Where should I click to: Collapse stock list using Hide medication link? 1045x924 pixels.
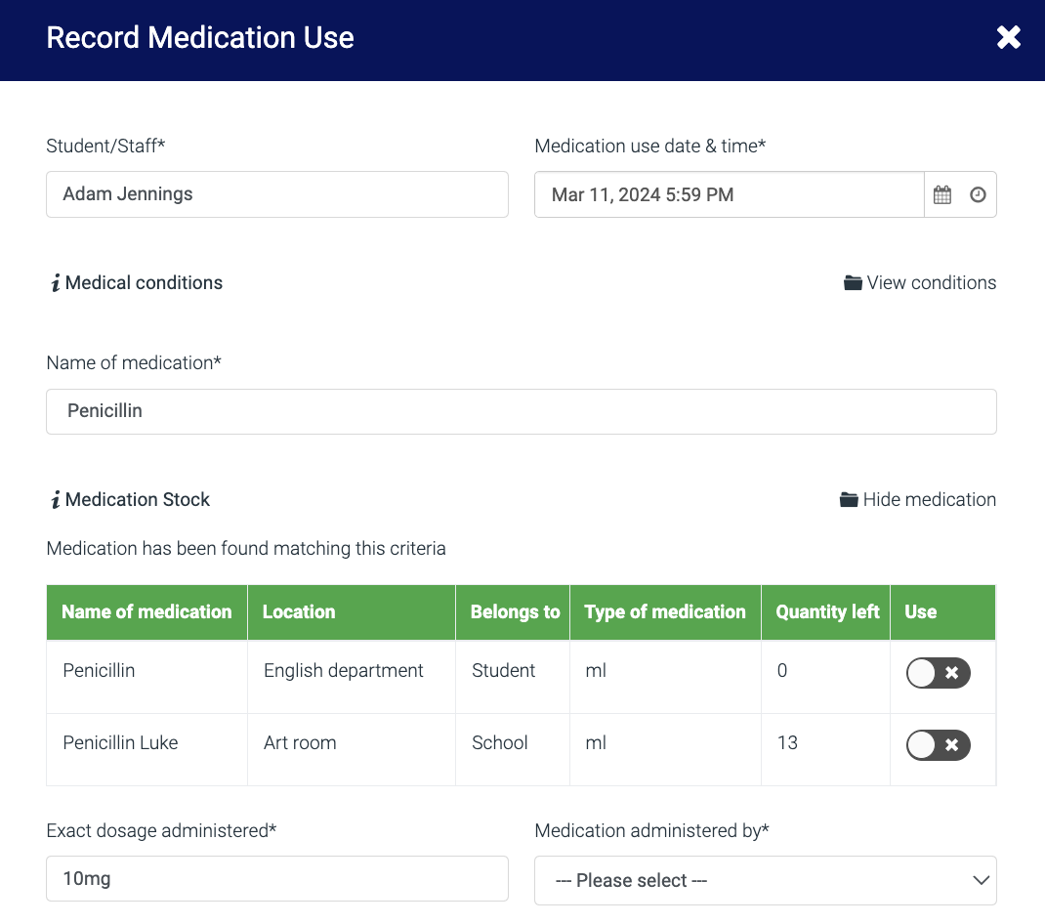929,499
